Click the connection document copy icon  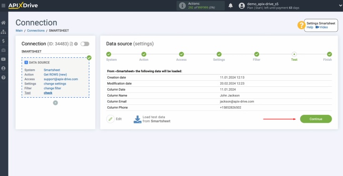click(71, 44)
